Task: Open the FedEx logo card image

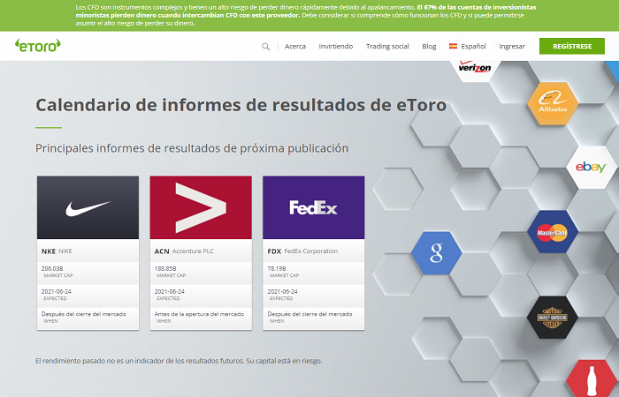Action: [x=314, y=207]
